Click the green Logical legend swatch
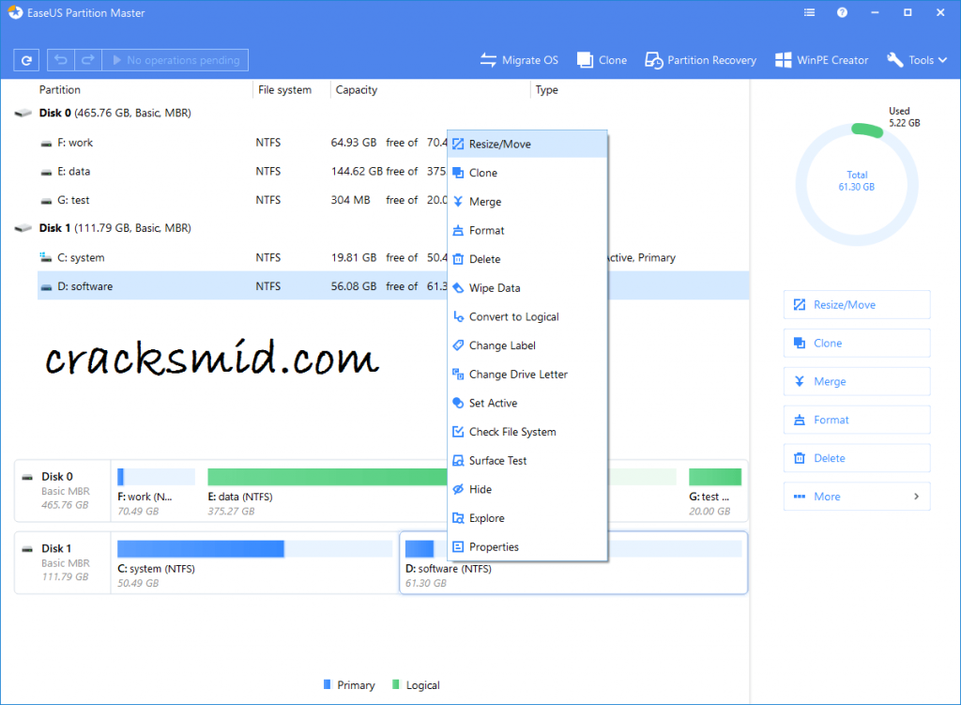 [396, 684]
